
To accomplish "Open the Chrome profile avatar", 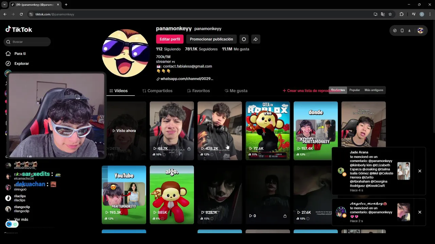I will [422, 14].
